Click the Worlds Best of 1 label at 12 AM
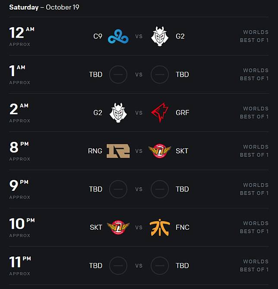 point(254,36)
